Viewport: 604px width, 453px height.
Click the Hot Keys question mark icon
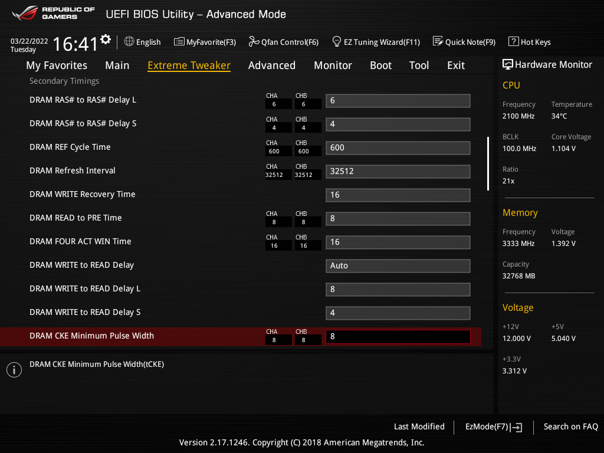tap(514, 41)
